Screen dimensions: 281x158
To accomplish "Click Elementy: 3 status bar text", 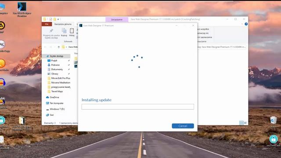I will click(50, 123).
